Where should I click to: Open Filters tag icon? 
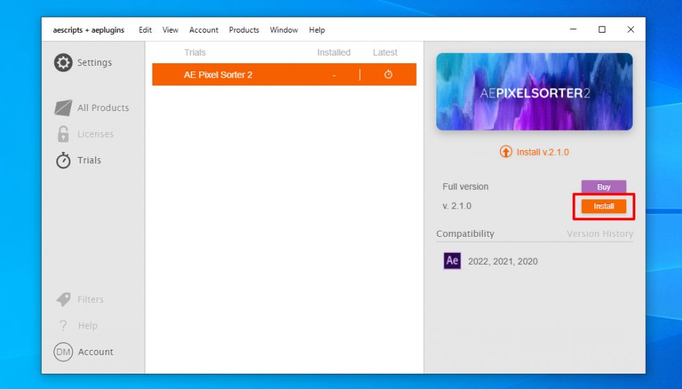(x=63, y=299)
